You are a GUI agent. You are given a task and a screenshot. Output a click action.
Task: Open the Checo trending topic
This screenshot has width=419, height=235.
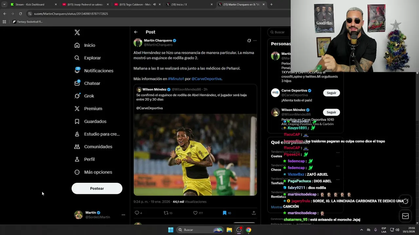click(x=276, y=170)
